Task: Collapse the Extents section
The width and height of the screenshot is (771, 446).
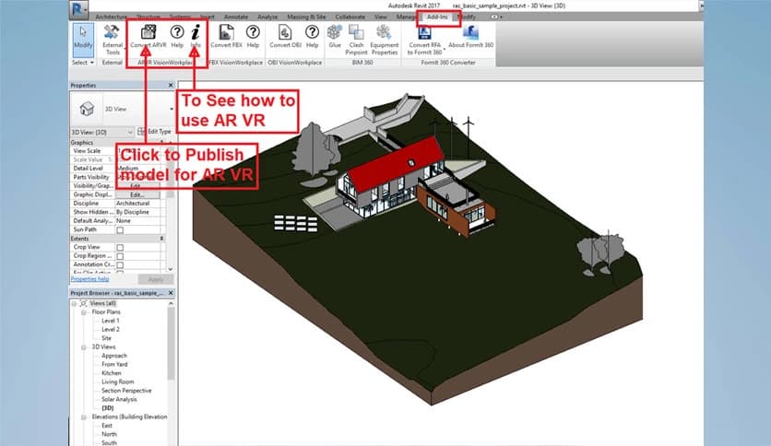Action: coord(161,239)
